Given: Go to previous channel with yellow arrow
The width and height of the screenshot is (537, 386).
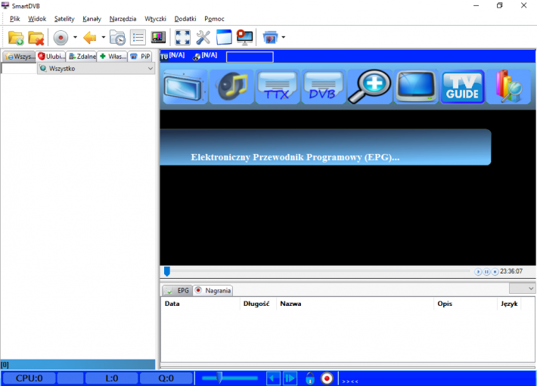Looking at the screenshot, I should click(90, 38).
